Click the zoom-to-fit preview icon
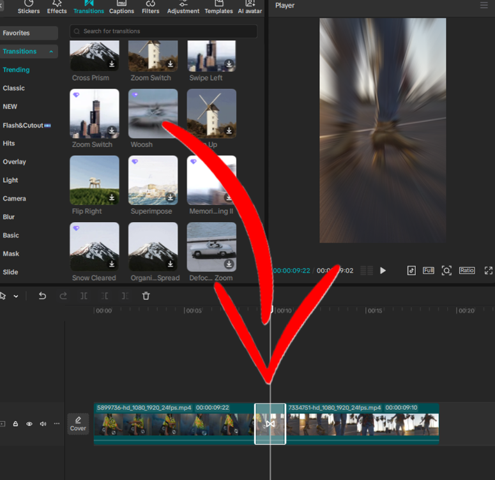The image size is (495, 480). coord(446,271)
